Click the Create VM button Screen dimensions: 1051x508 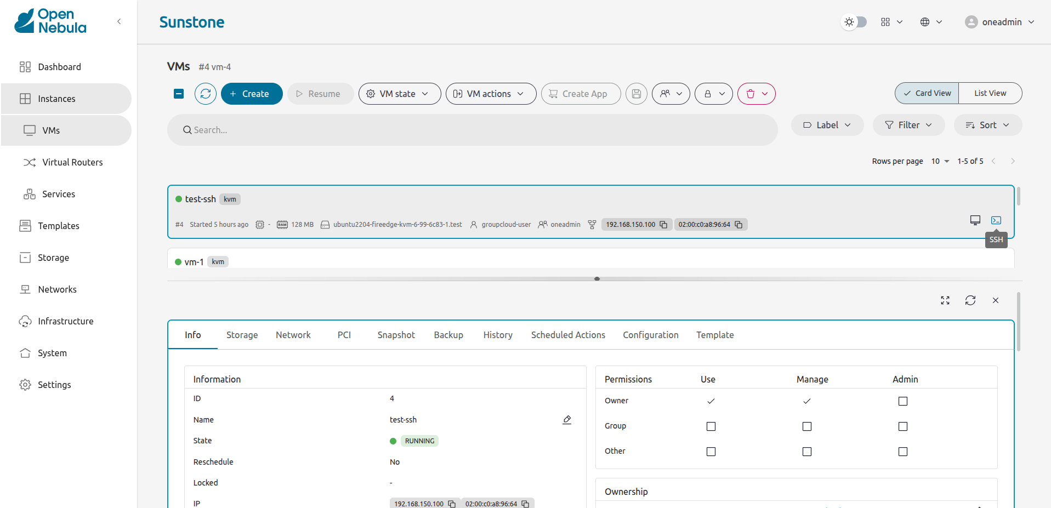[x=252, y=94]
